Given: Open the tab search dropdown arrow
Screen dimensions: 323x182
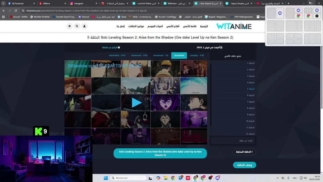Looking at the screenshot, I should [x=3, y=4].
